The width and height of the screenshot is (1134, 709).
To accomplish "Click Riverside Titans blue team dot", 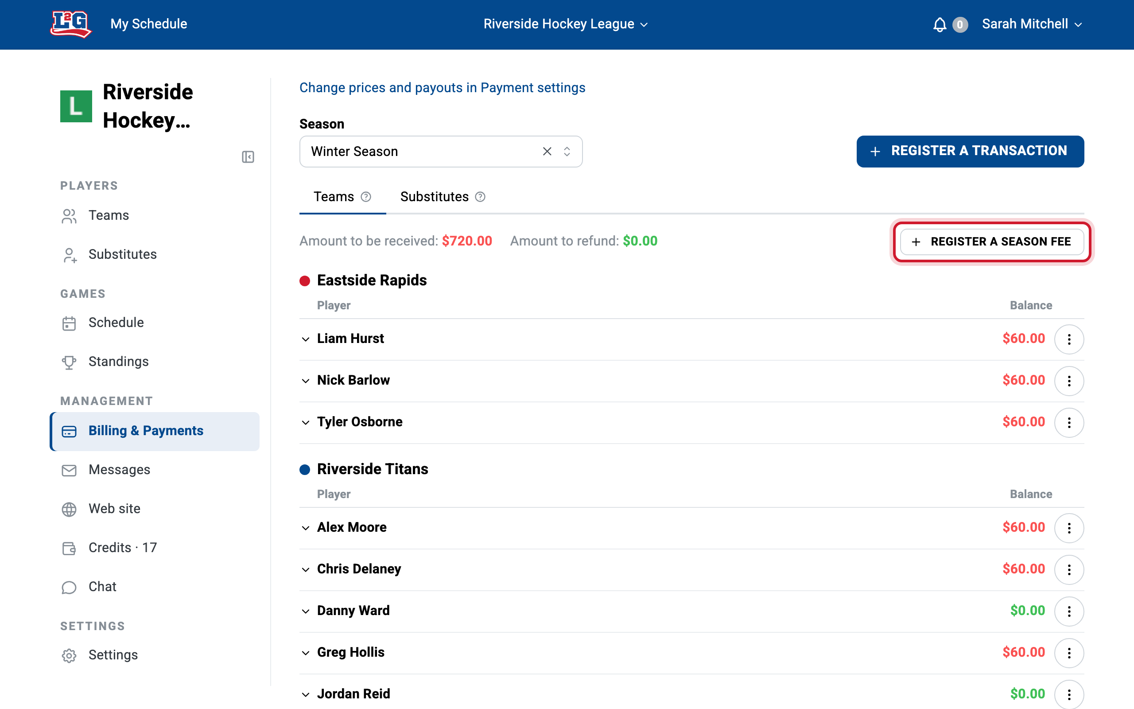I will click(x=305, y=470).
